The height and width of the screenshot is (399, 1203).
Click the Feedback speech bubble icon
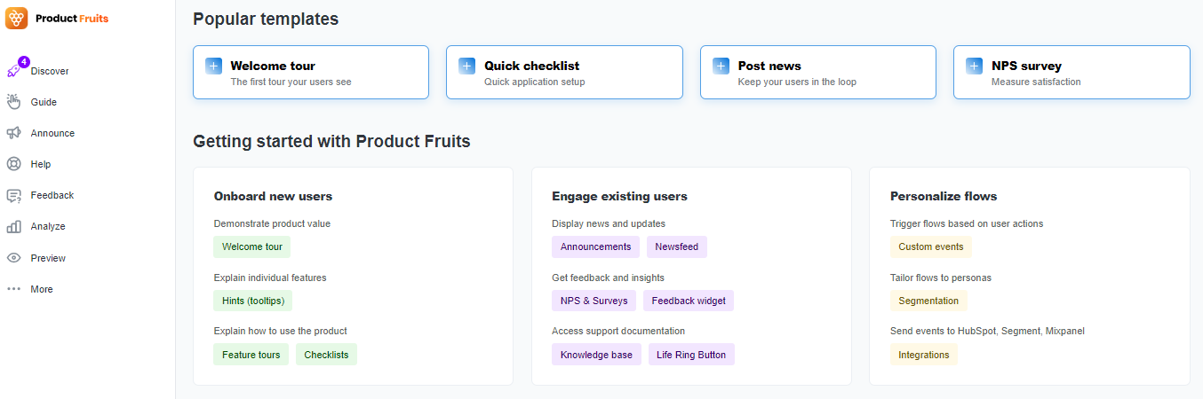pos(13,195)
